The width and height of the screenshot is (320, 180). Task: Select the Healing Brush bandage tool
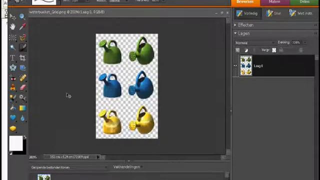(x=22, y=78)
